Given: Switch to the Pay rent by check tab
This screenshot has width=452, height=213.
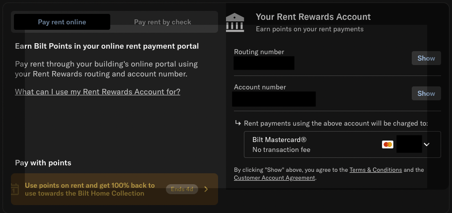Looking at the screenshot, I should tap(162, 22).
